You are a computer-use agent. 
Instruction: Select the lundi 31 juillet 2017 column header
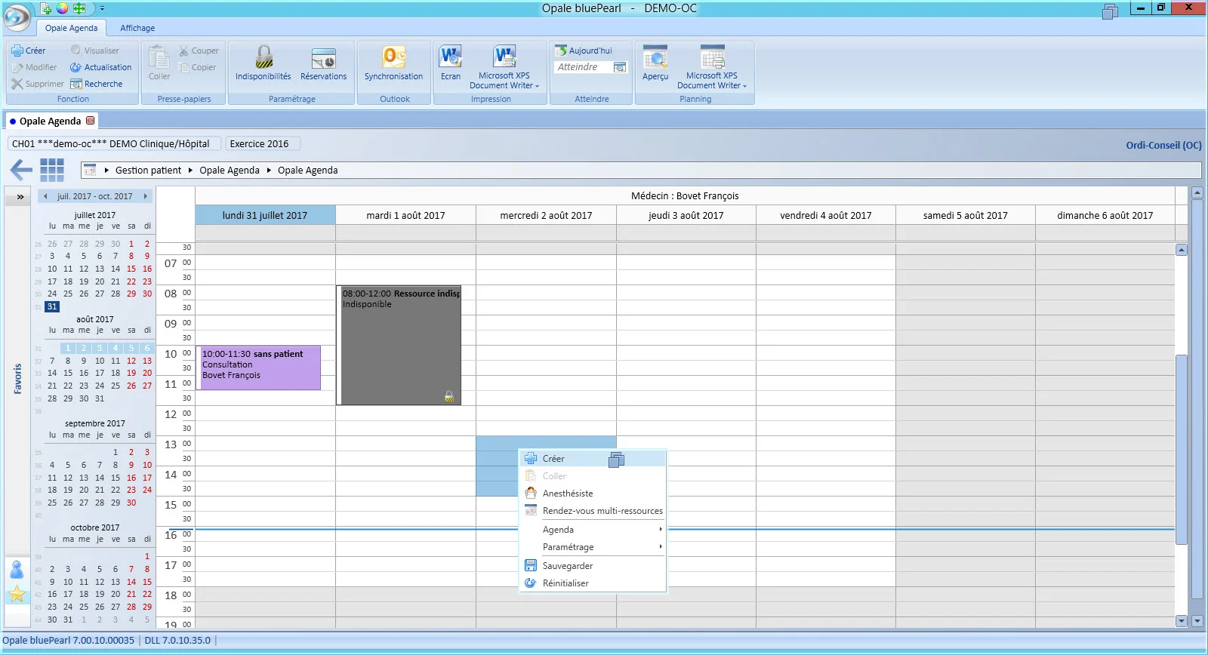265,215
